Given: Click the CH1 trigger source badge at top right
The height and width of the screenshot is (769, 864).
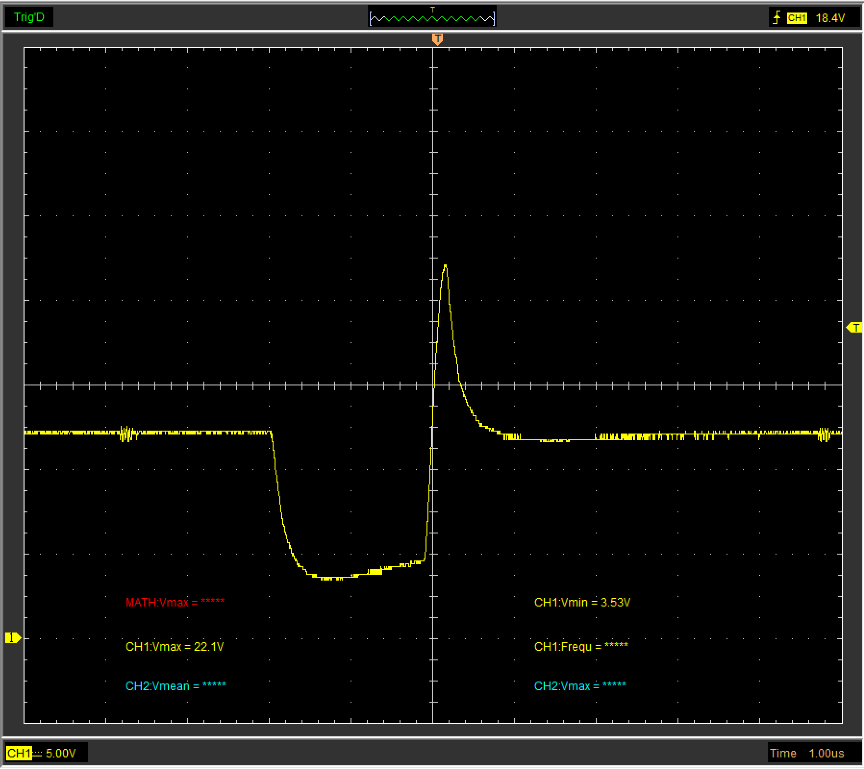Looking at the screenshot, I should (797, 18).
